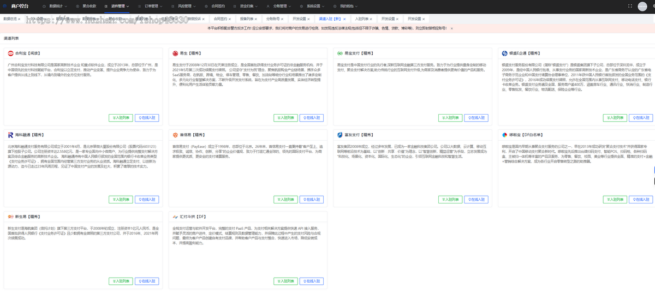
Task: Open 入驻列表 on the 汇付斗拱 card
Action: (285, 282)
